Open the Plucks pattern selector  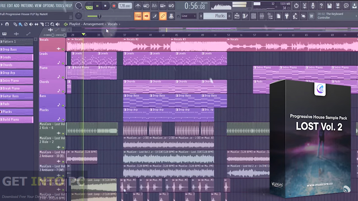click(215, 16)
